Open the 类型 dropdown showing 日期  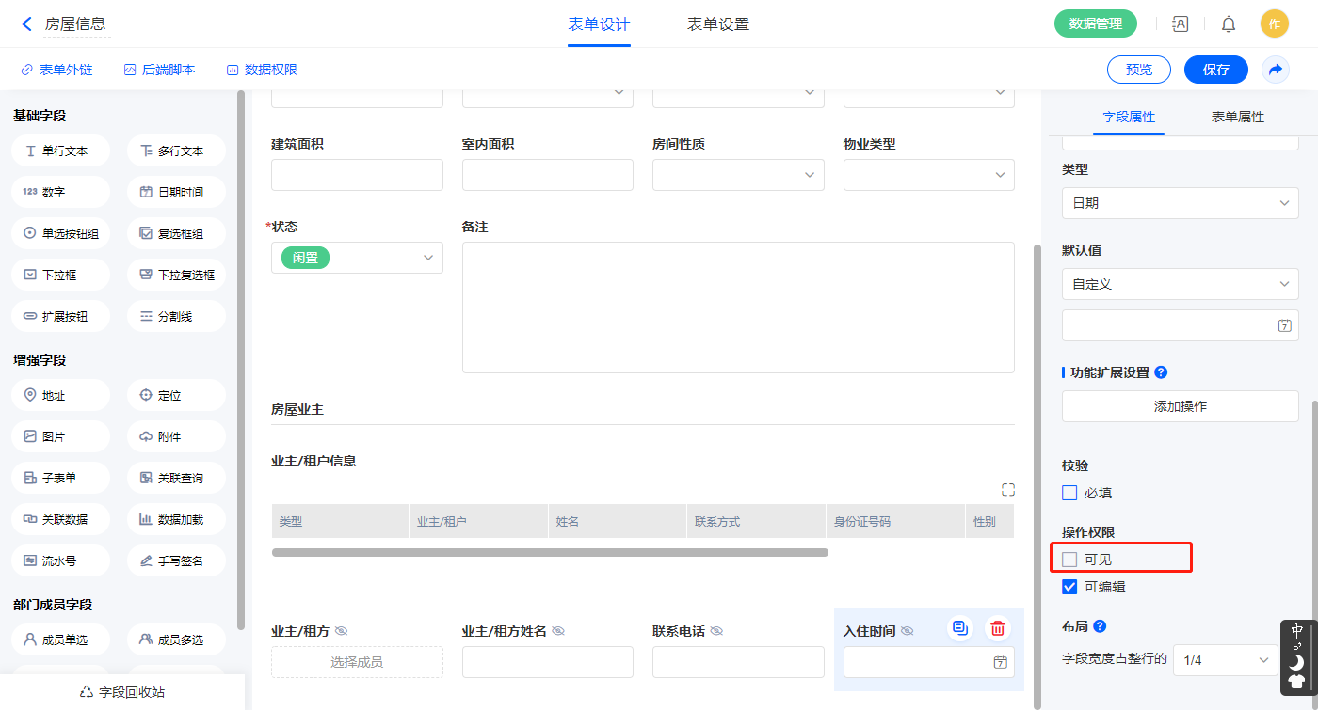[x=1180, y=203]
